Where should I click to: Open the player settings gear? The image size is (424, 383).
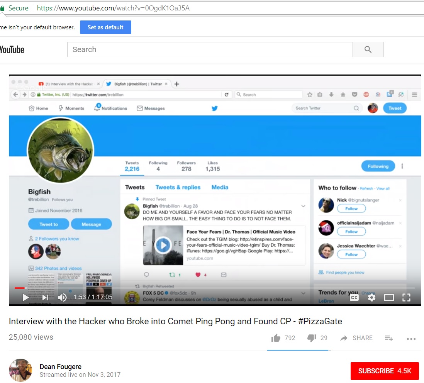pos(371,298)
